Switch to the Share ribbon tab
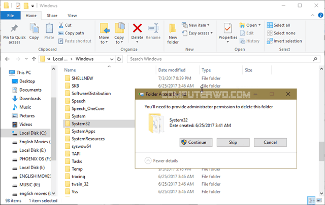The height and width of the screenshot is (205, 325). coord(52,16)
